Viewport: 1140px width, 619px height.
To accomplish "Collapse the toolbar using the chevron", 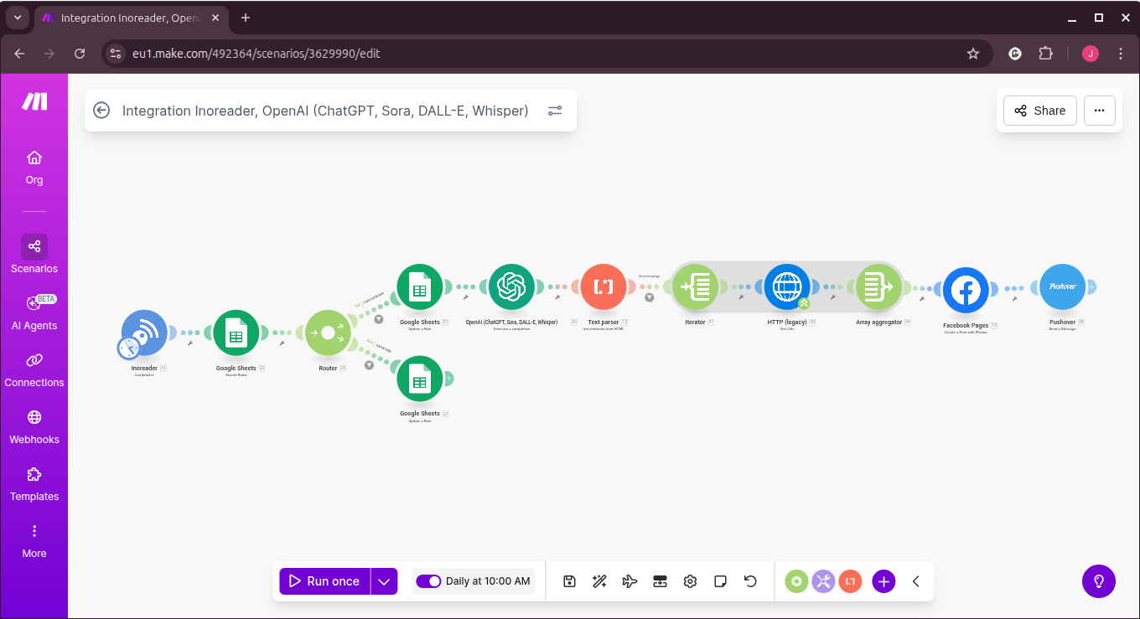I will click(x=915, y=580).
